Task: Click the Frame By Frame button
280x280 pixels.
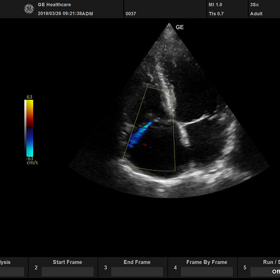Action: coord(202,267)
